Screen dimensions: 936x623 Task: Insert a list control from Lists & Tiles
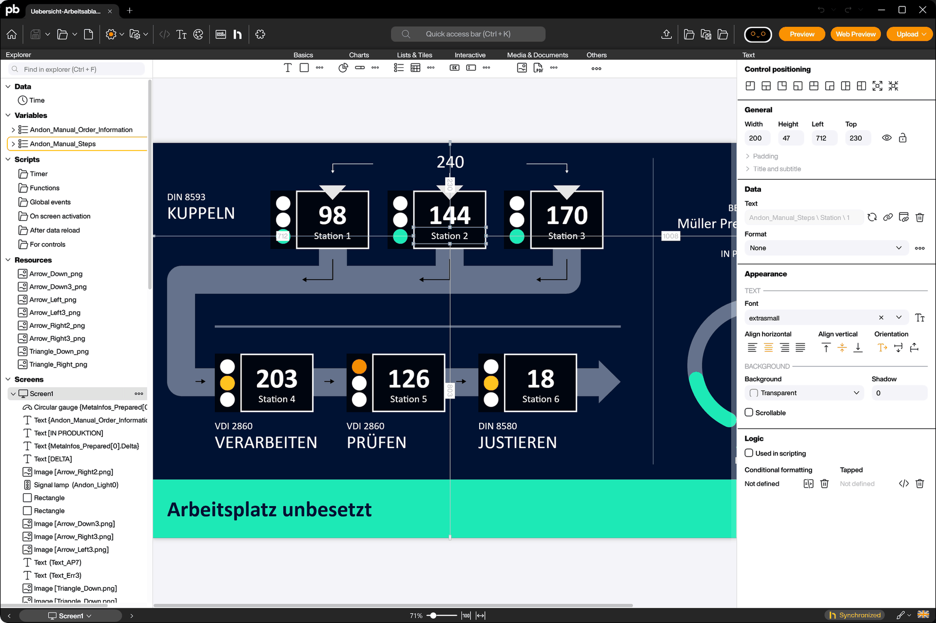click(399, 68)
